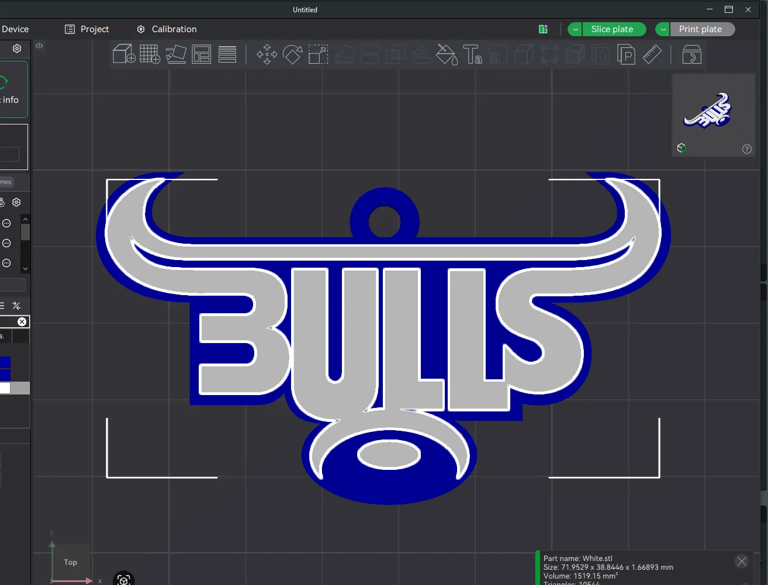Select the Measure ruler tool
This screenshot has height=585, width=768.
pos(652,54)
